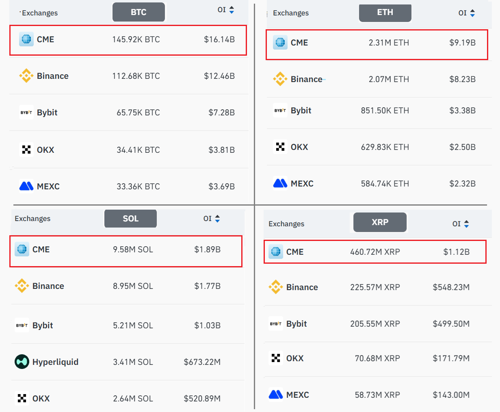Viewport: 500px width, 412px height.
Task: Open Bybit exchange link in BTC table
Action: (47, 113)
